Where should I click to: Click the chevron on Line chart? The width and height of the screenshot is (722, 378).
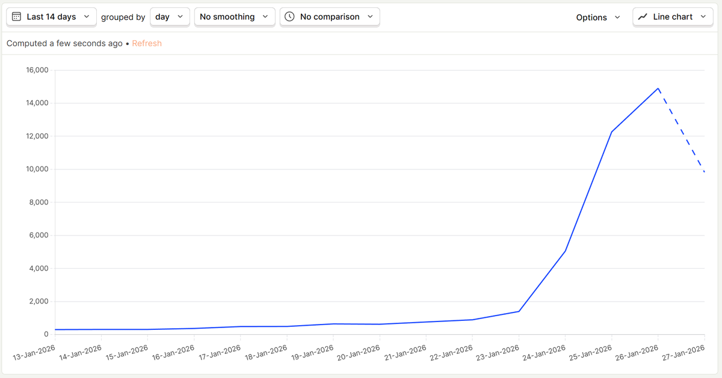(703, 17)
